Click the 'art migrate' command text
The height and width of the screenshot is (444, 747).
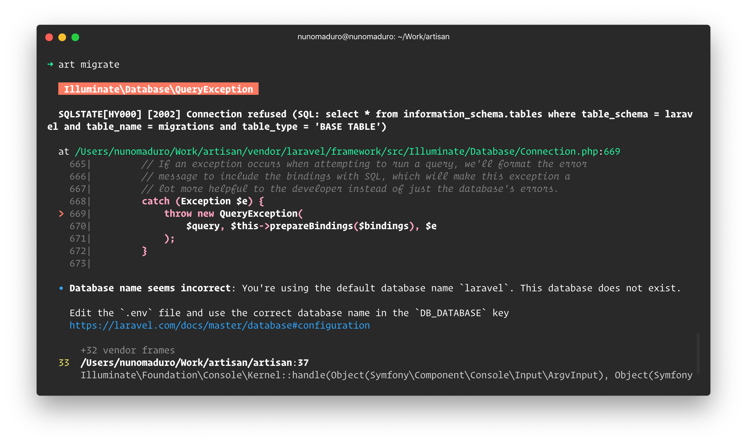click(89, 65)
